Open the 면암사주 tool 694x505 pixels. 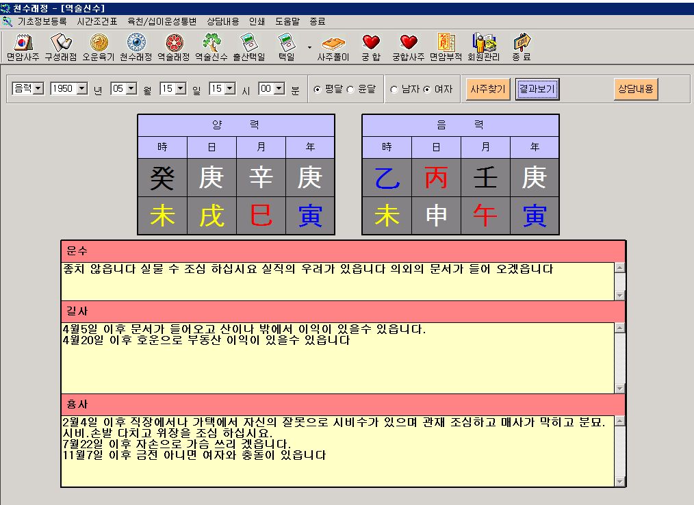23,47
